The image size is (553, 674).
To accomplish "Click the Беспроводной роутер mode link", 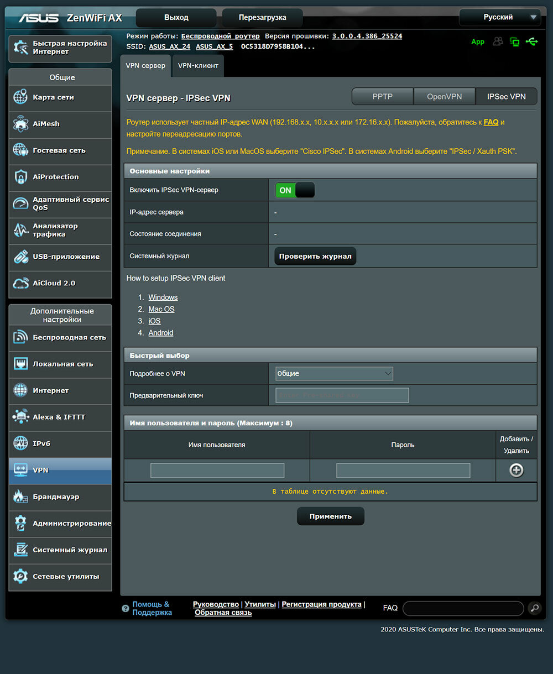I will (x=221, y=36).
